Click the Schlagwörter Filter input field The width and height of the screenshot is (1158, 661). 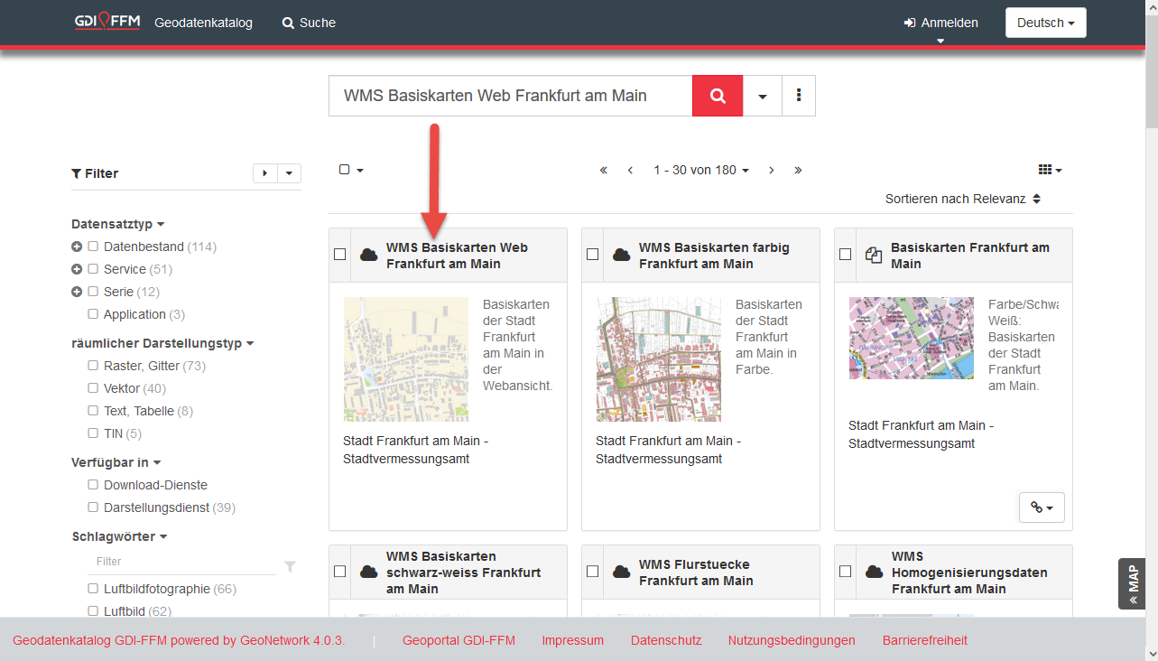click(x=182, y=562)
